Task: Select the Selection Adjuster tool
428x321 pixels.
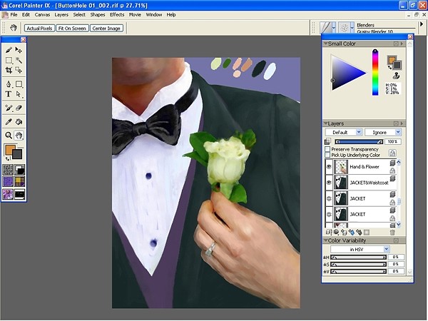Action: point(19,71)
